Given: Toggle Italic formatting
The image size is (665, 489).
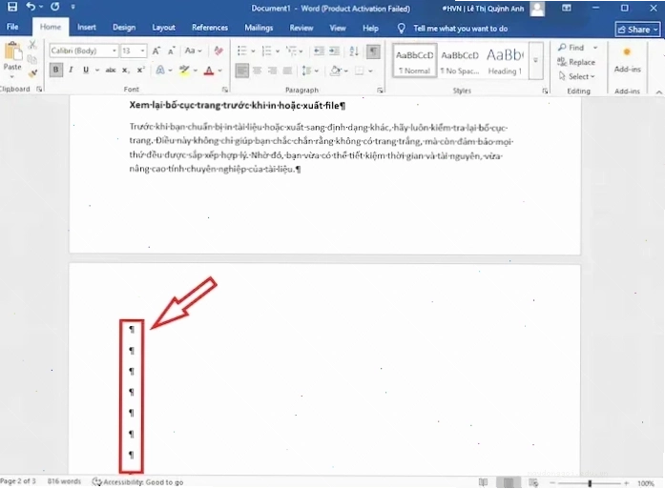Looking at the screenshot, I should (71, 70).
